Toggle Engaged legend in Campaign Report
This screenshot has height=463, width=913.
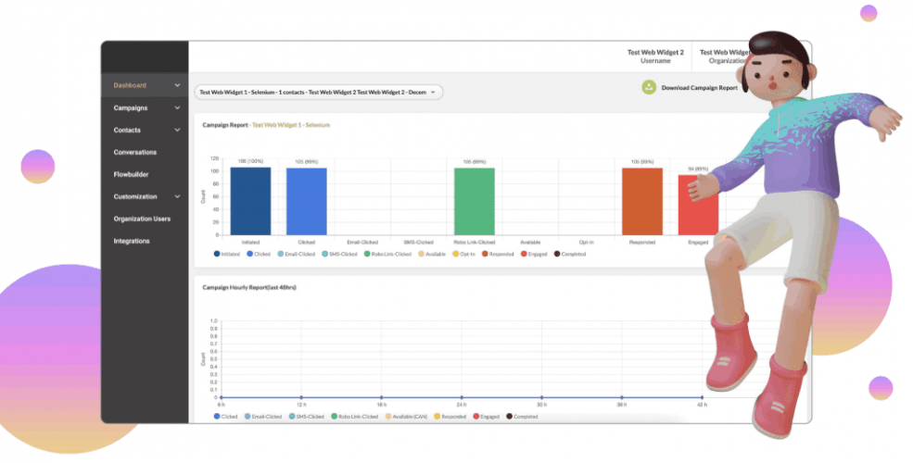click(534, 254)
